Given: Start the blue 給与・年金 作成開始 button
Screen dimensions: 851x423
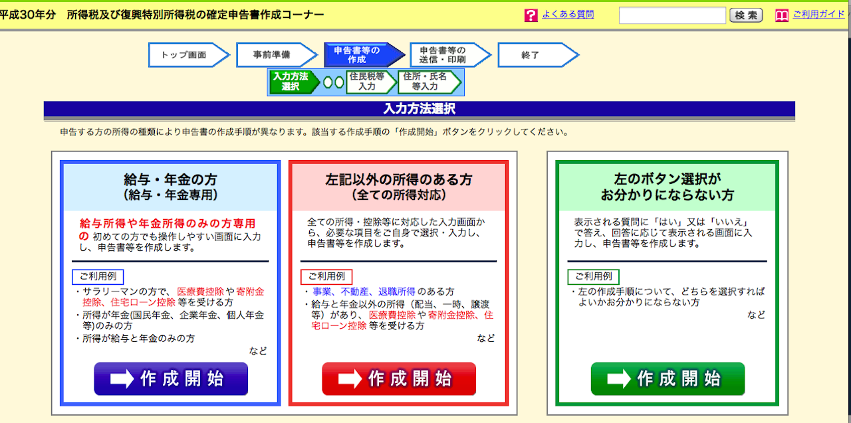Looking at the screenshot, I should click(171, 379).
